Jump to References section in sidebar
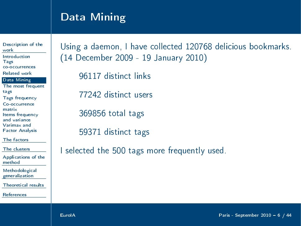This screenshot has height=226, width=301. click(x=15, y=195)
